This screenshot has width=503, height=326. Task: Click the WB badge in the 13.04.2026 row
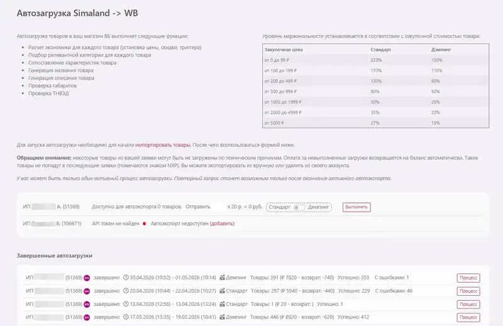pos(87,304)
